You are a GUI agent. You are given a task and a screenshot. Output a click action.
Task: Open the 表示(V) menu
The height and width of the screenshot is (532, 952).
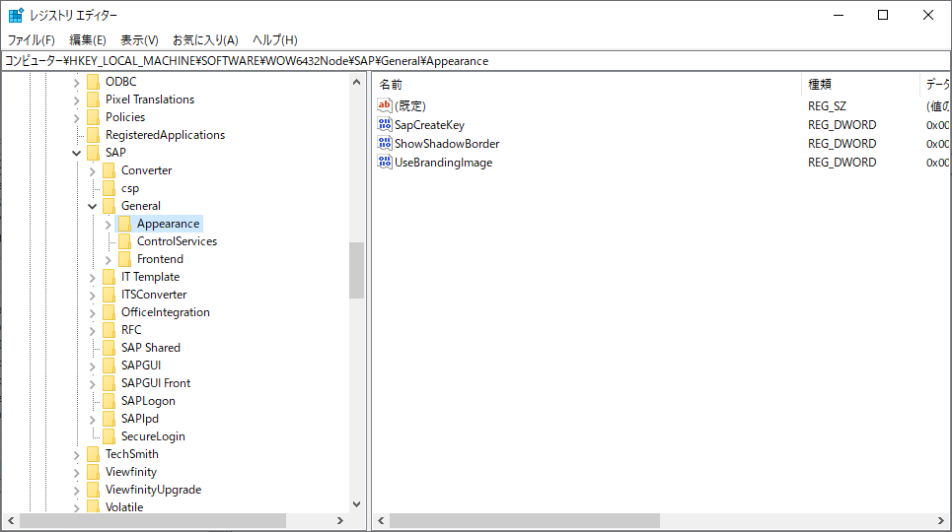pyautogui.click(x=139, y=40)
